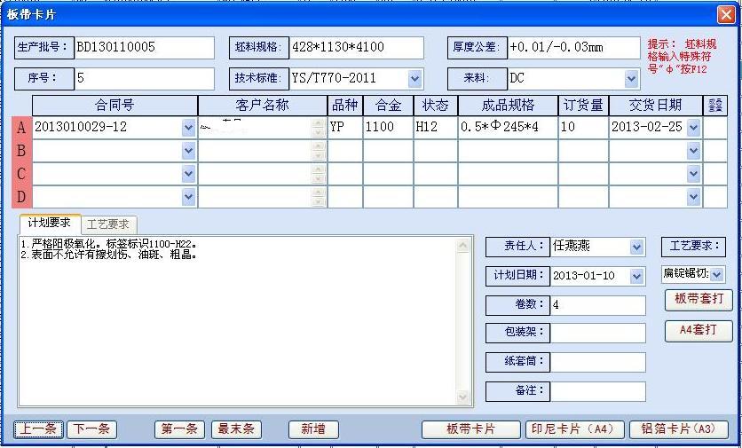This screenshot has height=448, width=742.
Task: Go to next record with 下一条
Action: click(91, 429)
